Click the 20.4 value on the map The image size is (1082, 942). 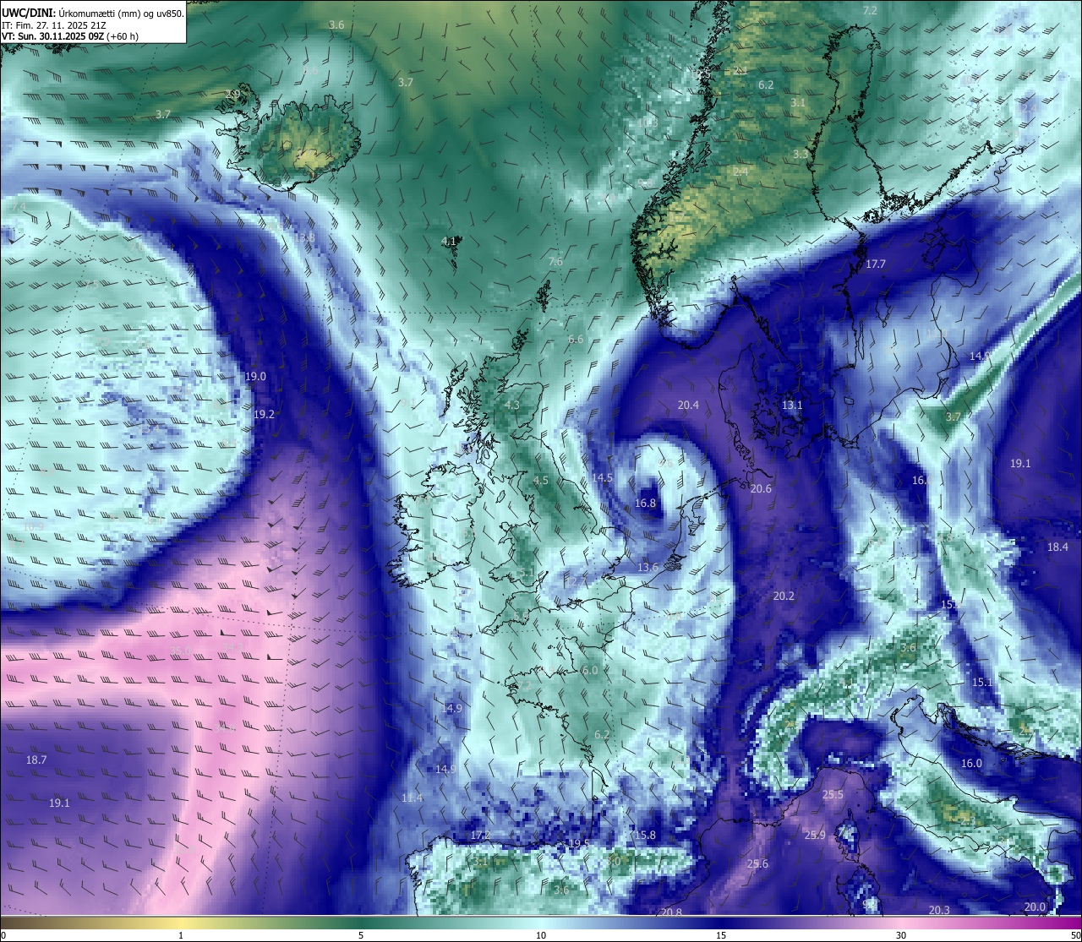point(688,406)
